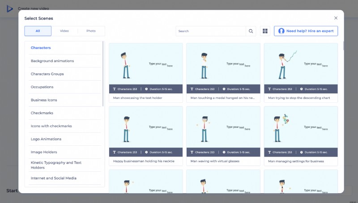Click the app logo in top left
The height and width of the screenshot is (203, 358).
click(9, 8)
